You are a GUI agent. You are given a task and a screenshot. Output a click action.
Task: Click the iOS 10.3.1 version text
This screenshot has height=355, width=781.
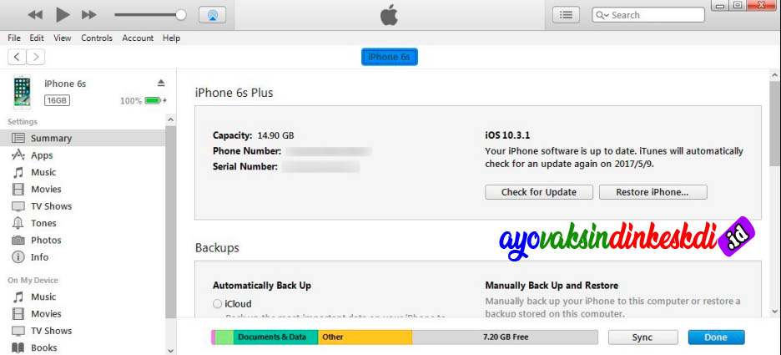pos(506,135)
